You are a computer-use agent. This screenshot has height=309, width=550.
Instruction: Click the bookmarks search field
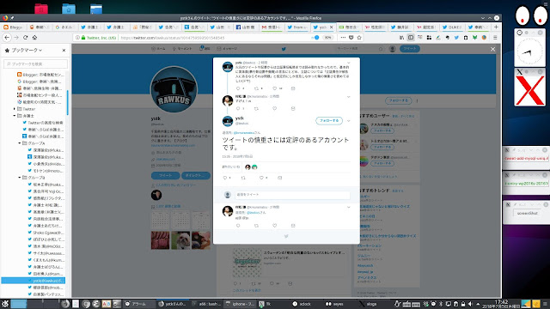(x=36, y=64)
